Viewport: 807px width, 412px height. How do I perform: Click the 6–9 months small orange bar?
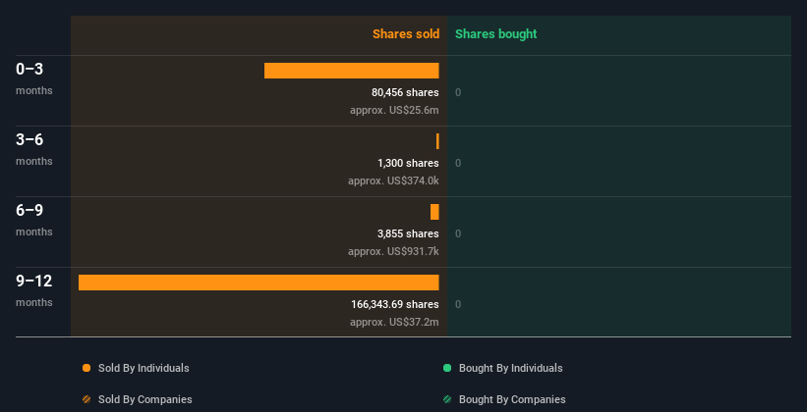click(x=434, y=212)
